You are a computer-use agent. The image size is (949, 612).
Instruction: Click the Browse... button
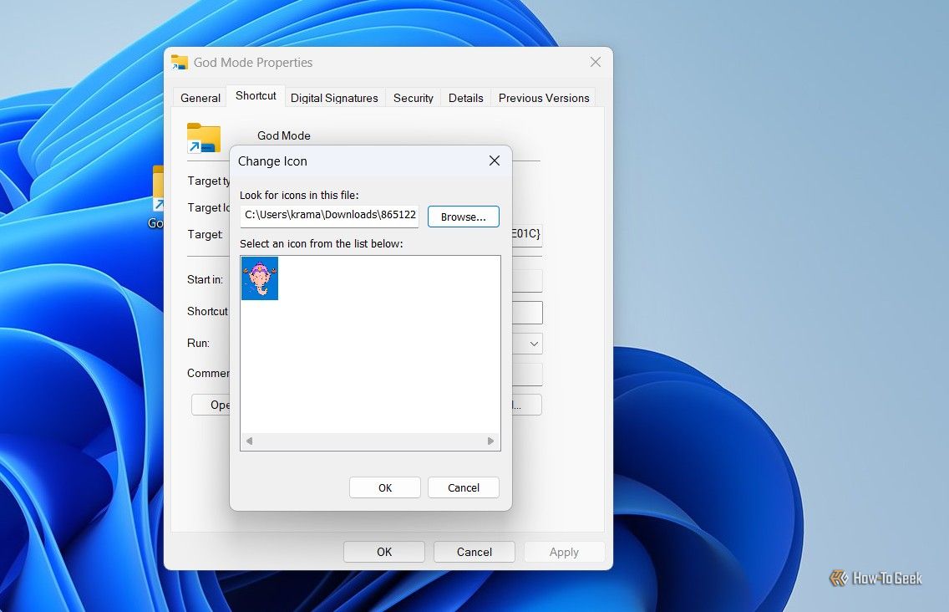click(x=463, y=217)
